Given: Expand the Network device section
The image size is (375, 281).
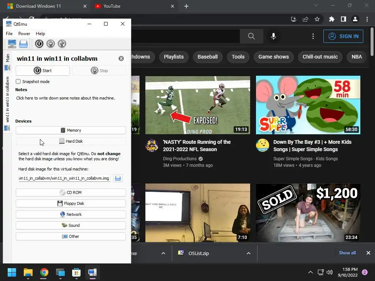Looking at the screenshot, I should (71, 214).
